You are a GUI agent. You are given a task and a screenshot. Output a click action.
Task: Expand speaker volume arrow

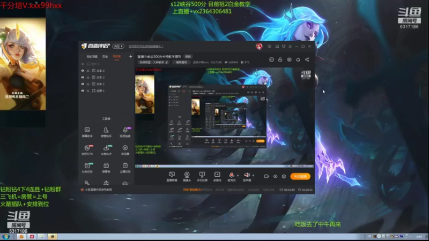point(253,176)
